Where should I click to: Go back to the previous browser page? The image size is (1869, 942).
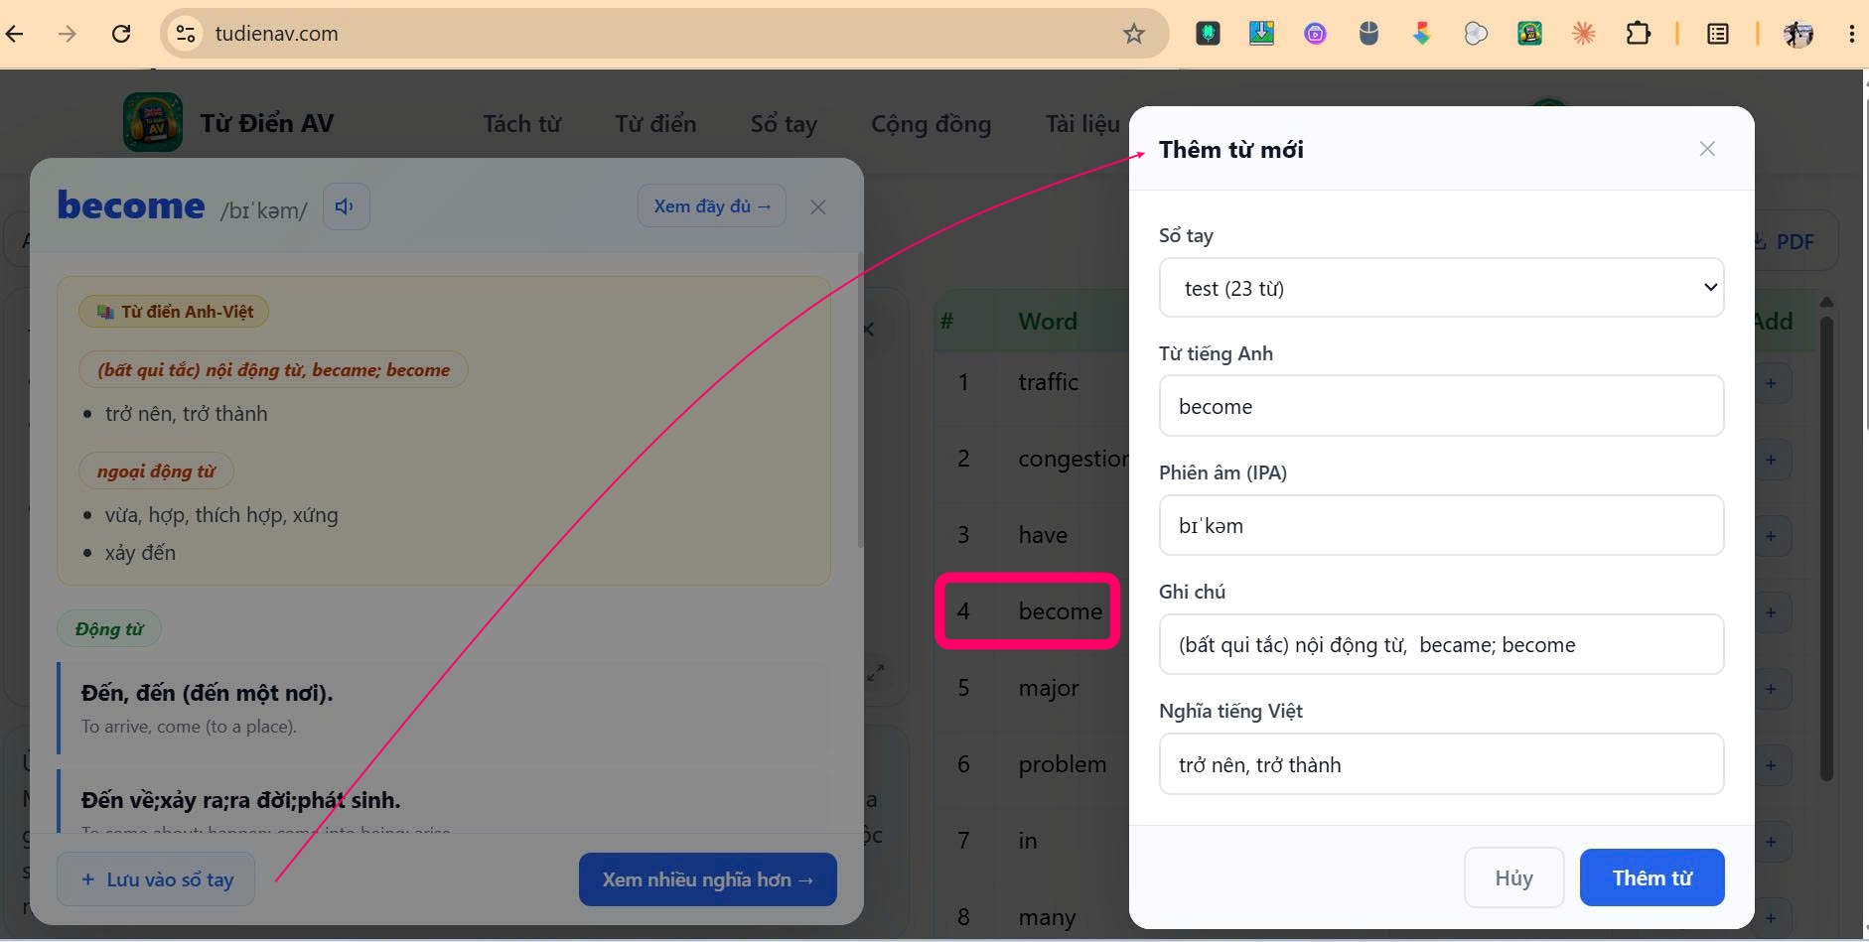point(15,34)
